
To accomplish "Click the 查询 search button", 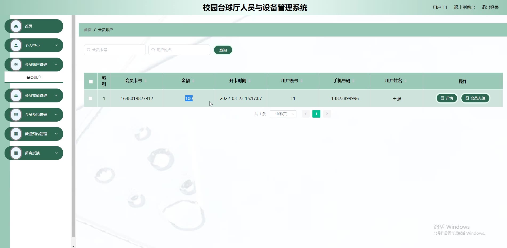I will coord(223,50).
